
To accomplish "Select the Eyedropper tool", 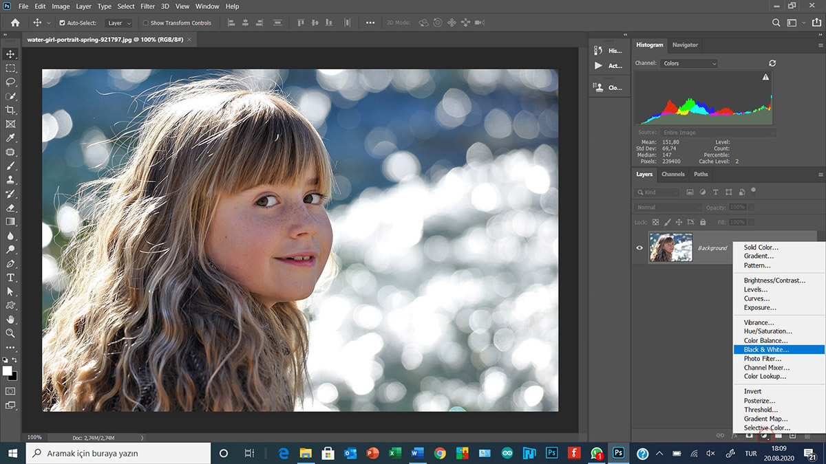I will coord(10,138).
